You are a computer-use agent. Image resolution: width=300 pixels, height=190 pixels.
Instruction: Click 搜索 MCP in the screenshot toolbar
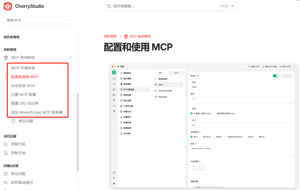click(254, 66)
